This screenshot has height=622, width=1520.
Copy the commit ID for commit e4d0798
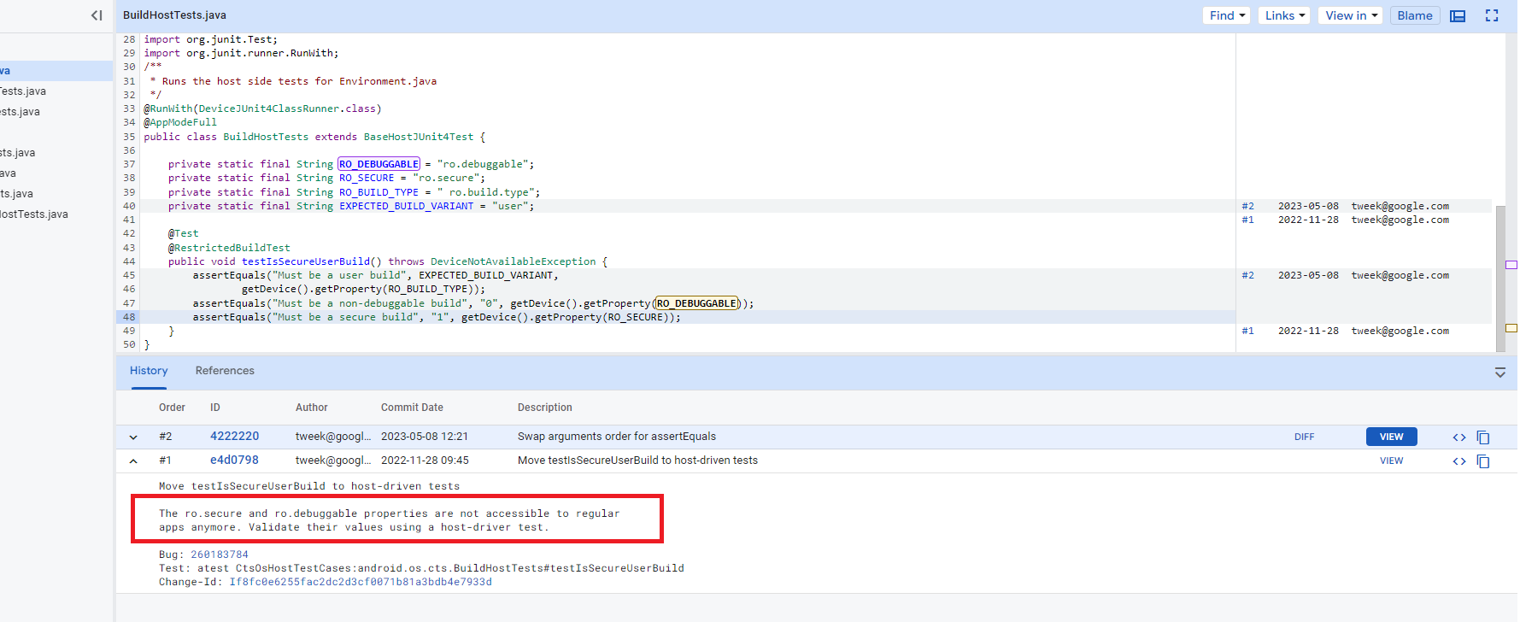point(1483,461)
